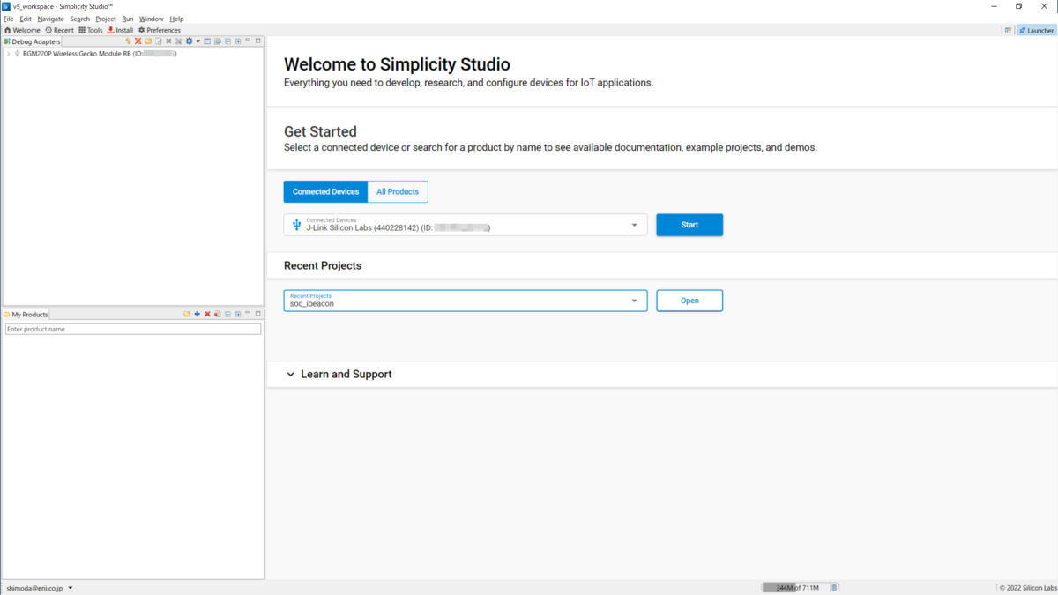Open the Navigate menu
The image size is (1058, 595).
pyautogui.click(x=50, y=19)
